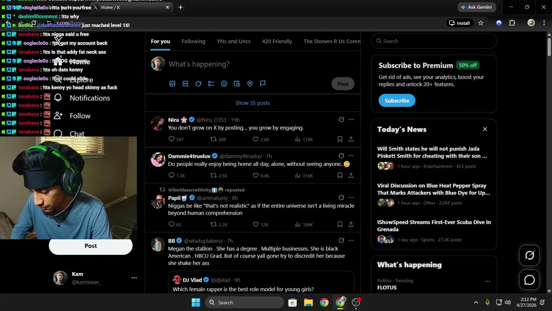Image resolution: width=552 pixels, height=311 pixels.
Task: Tag location in the composer
Action: [250, 84]
